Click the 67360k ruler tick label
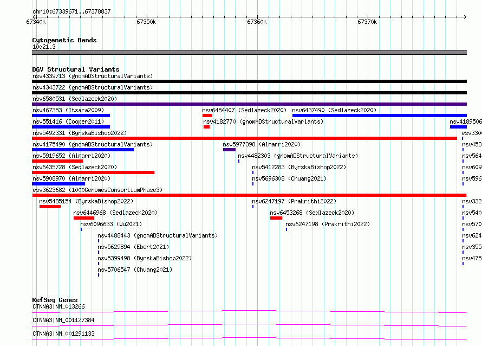 coord(257,22)
